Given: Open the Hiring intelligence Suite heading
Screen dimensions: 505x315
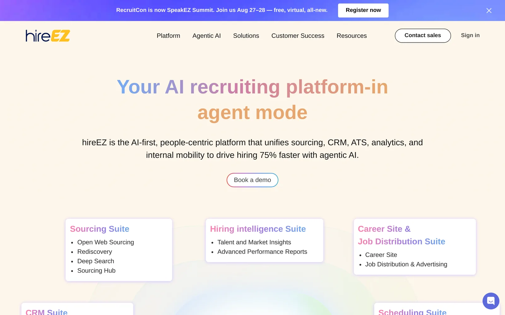Looking at the screenshot, I should pos(258,229).
